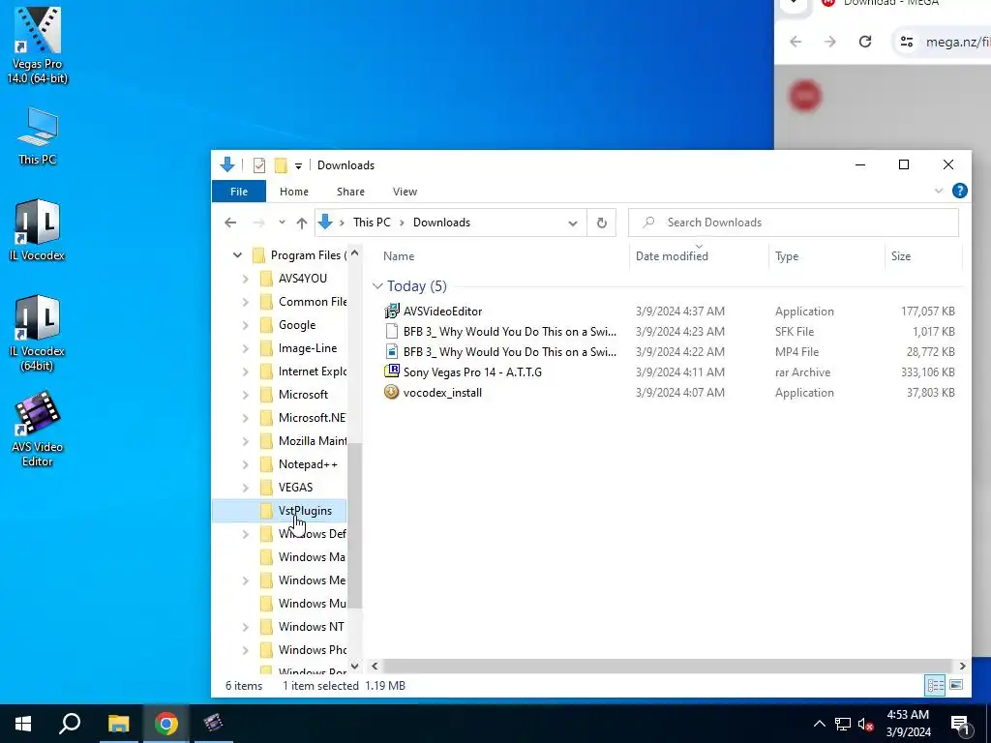This screenshot has width=991, height=743.
Task: Select the VstPlugins folder in tree
Action: [x=305, y=511]
